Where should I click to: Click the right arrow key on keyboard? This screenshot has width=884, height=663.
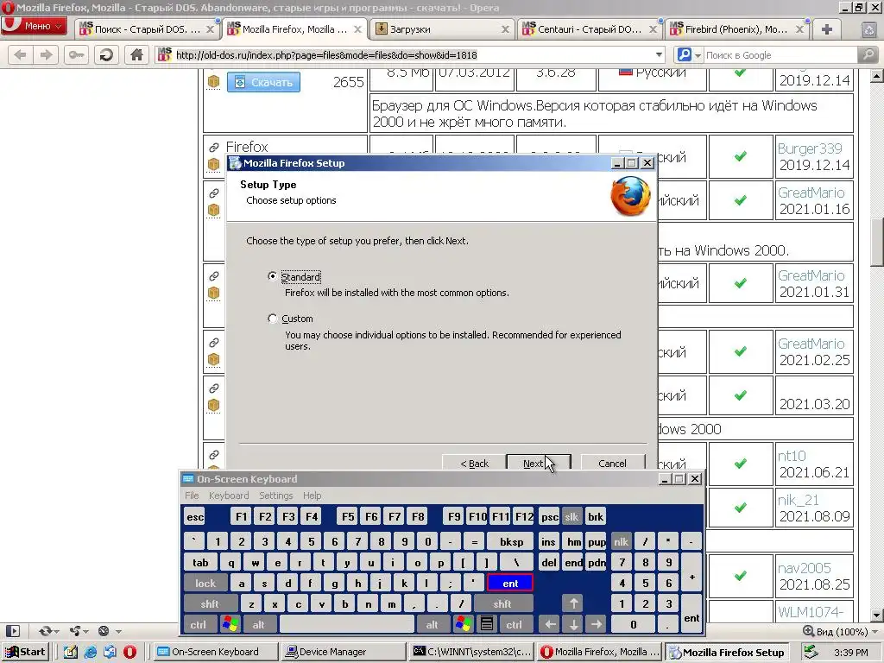597,624
